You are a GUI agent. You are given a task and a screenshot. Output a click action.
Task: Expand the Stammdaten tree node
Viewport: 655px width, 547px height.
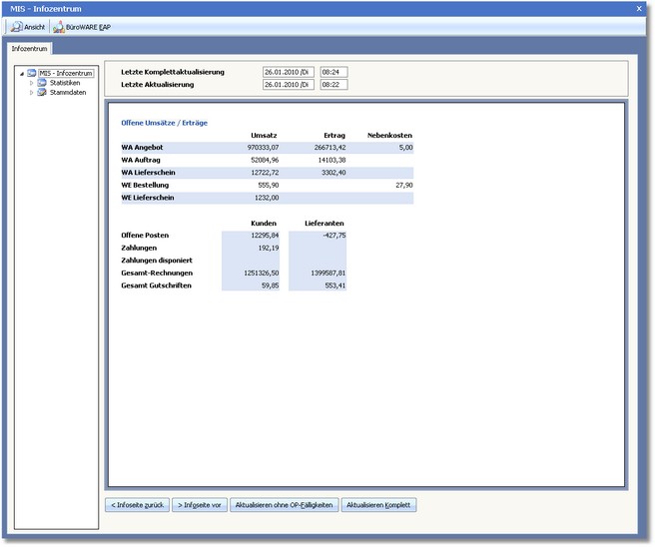[x=31, y=92]
